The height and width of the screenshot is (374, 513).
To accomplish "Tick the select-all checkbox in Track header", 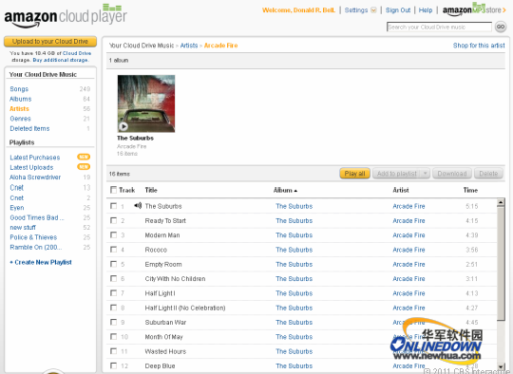I will pos(114,190).
